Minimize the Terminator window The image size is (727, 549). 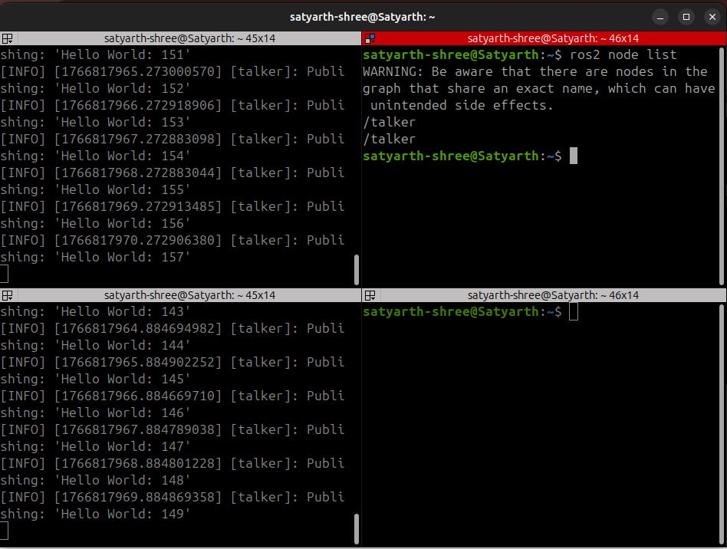click(660, 17)
